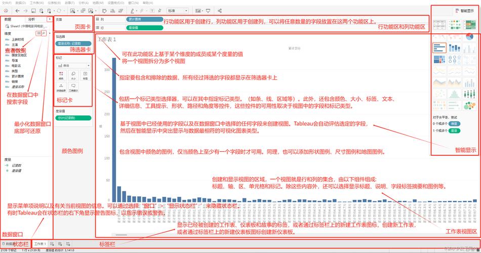Viewport: 481px width, 253px height.
Task: Click the sort ascending toolbar icon
Action: (x=112, y=11)
